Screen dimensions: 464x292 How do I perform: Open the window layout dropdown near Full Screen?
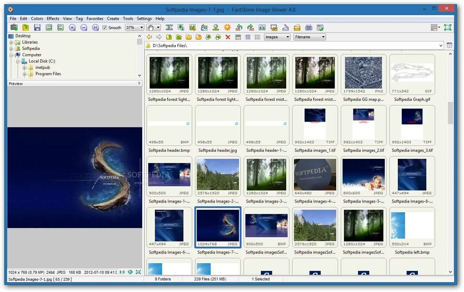[x=435, y=27]
